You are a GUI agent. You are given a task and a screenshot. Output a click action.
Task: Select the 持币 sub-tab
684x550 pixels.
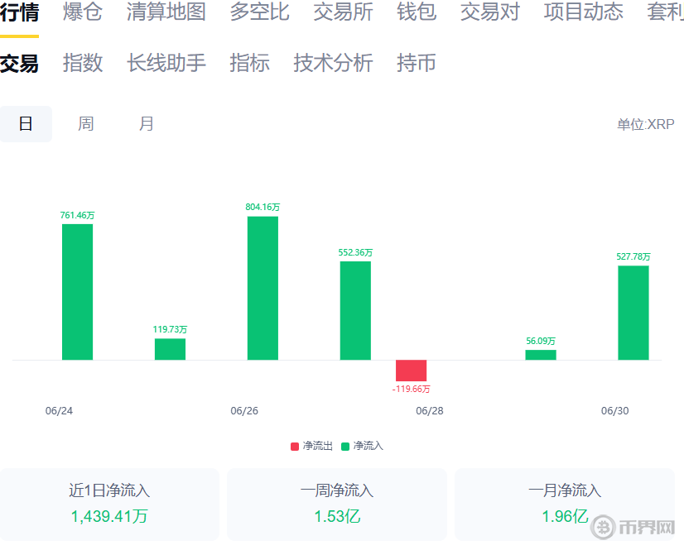click(417, 63)
